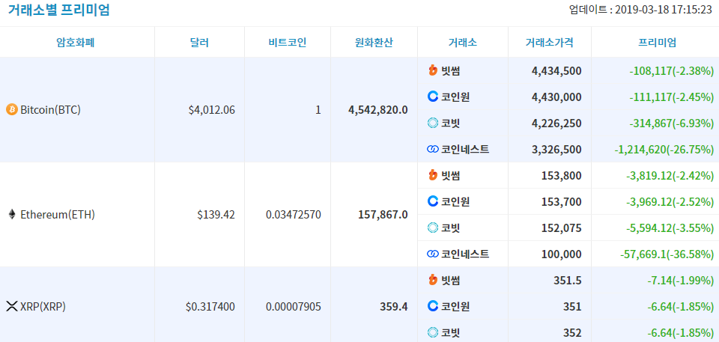Click Korbit icon in Ethereum row
Image resolution: width=719 pixels, height=342 pixels.
(432, 228)
